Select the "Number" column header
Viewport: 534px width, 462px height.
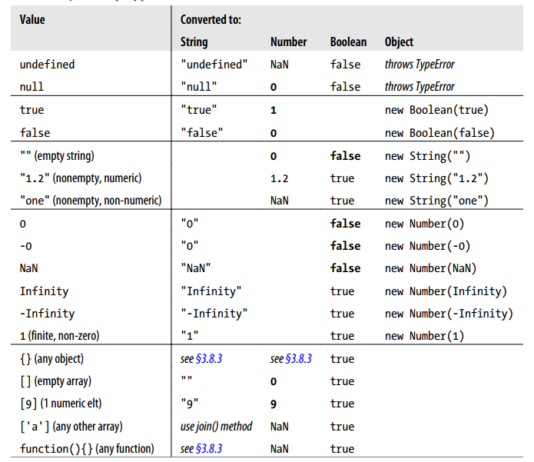[x=288, y=42]
